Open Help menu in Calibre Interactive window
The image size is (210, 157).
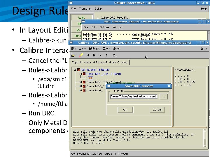(x=204, y=9)
